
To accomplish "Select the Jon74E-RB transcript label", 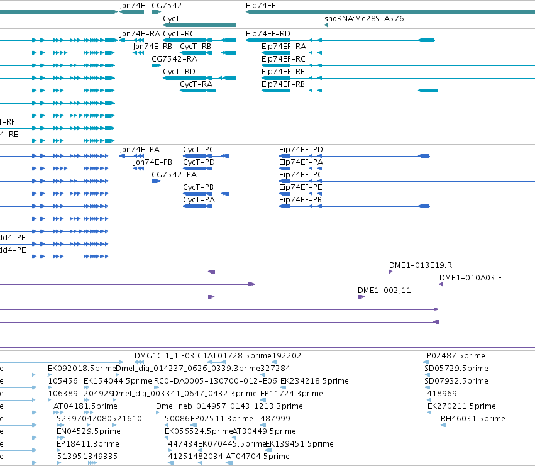I will (153, 47).
